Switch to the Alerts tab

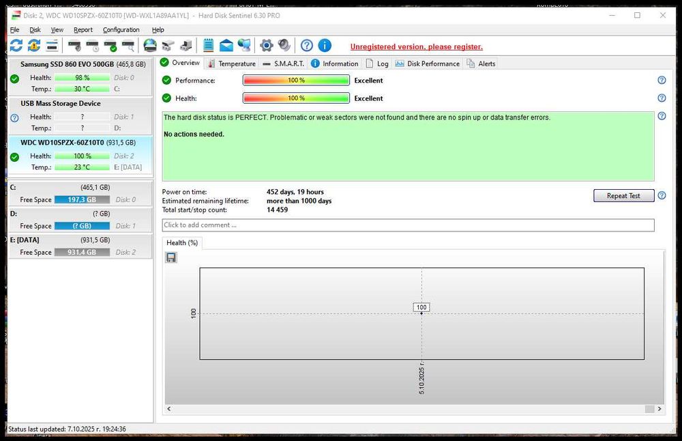tap(481, 63)
